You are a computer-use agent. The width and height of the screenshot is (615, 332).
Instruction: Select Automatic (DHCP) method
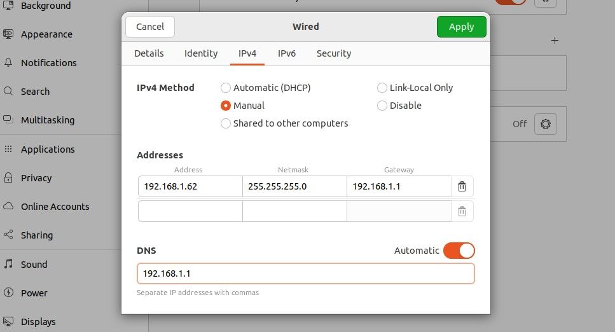226,88
